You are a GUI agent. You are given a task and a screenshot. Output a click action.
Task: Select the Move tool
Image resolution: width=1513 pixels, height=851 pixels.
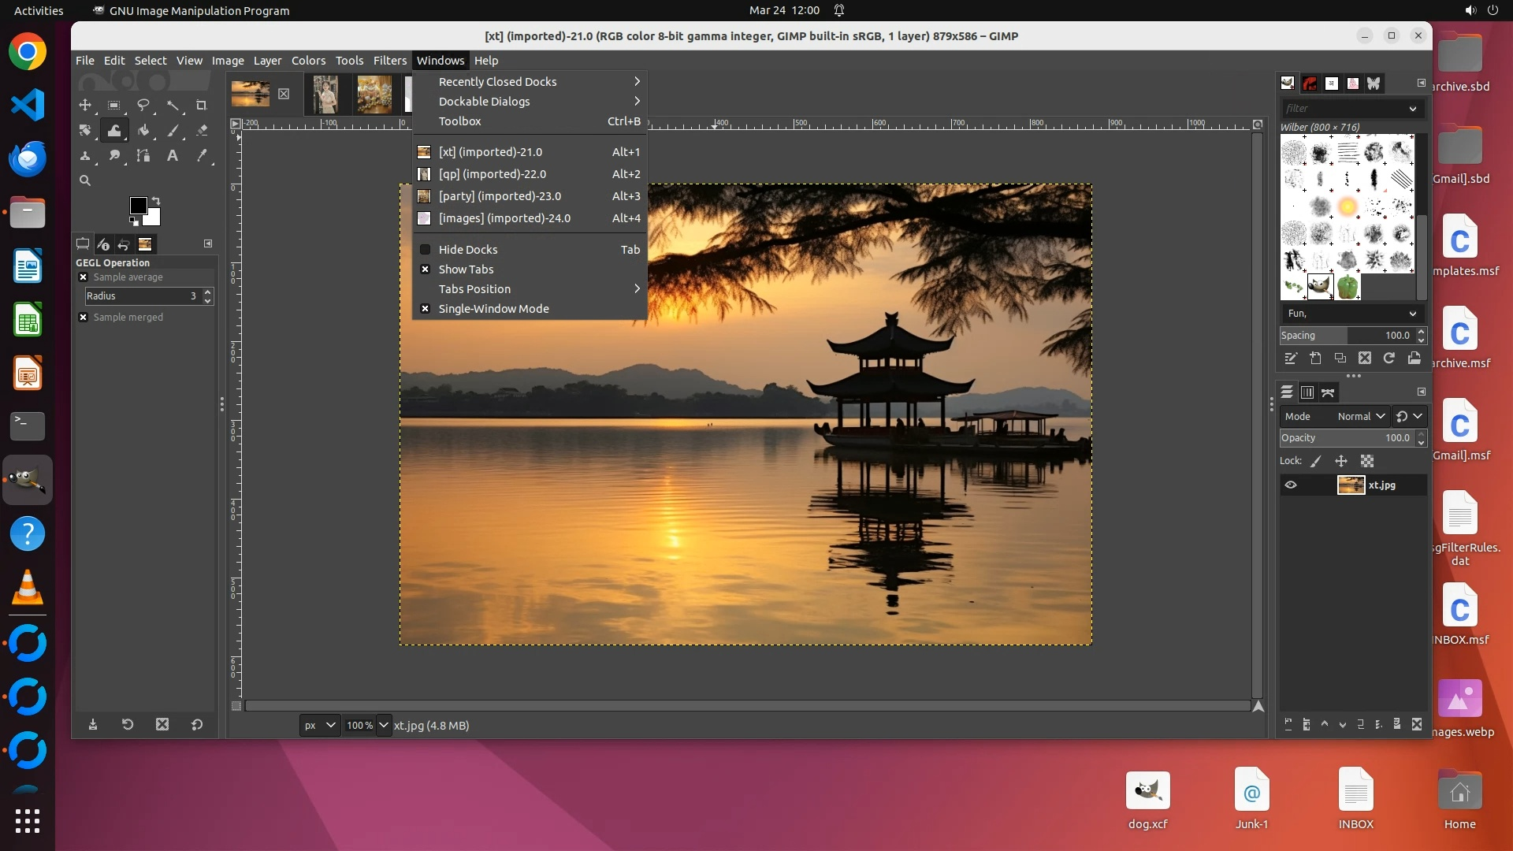(x=85, y=105)
